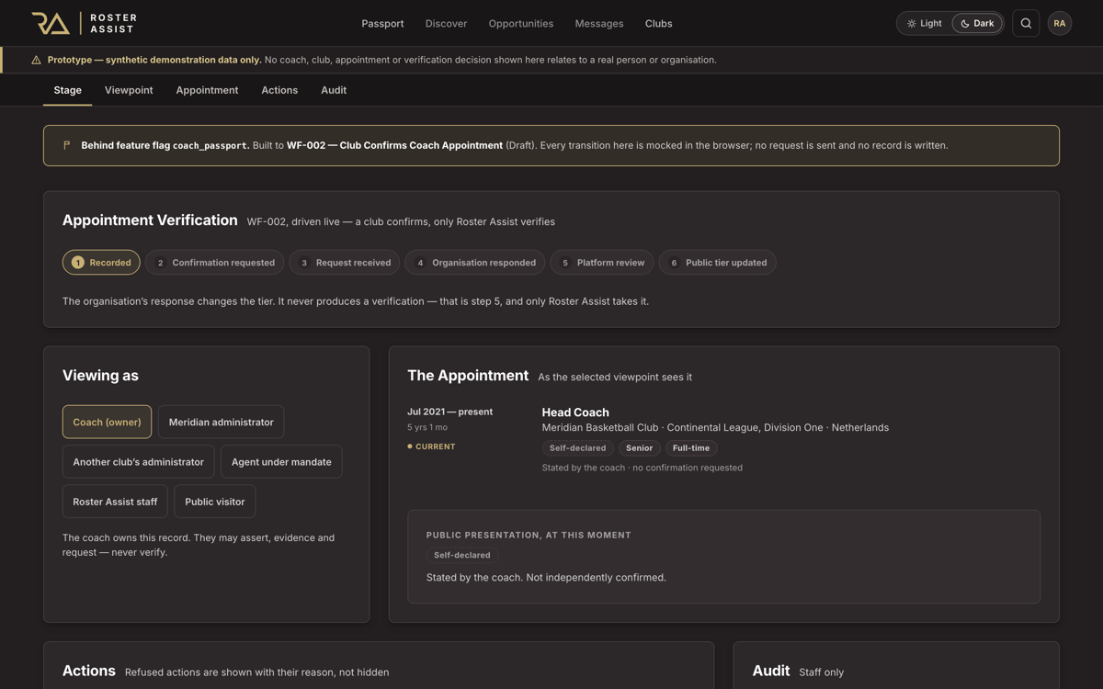
Task: Click the coach_passport flag name
Action: pyautogui.click(x=210, y=145)
